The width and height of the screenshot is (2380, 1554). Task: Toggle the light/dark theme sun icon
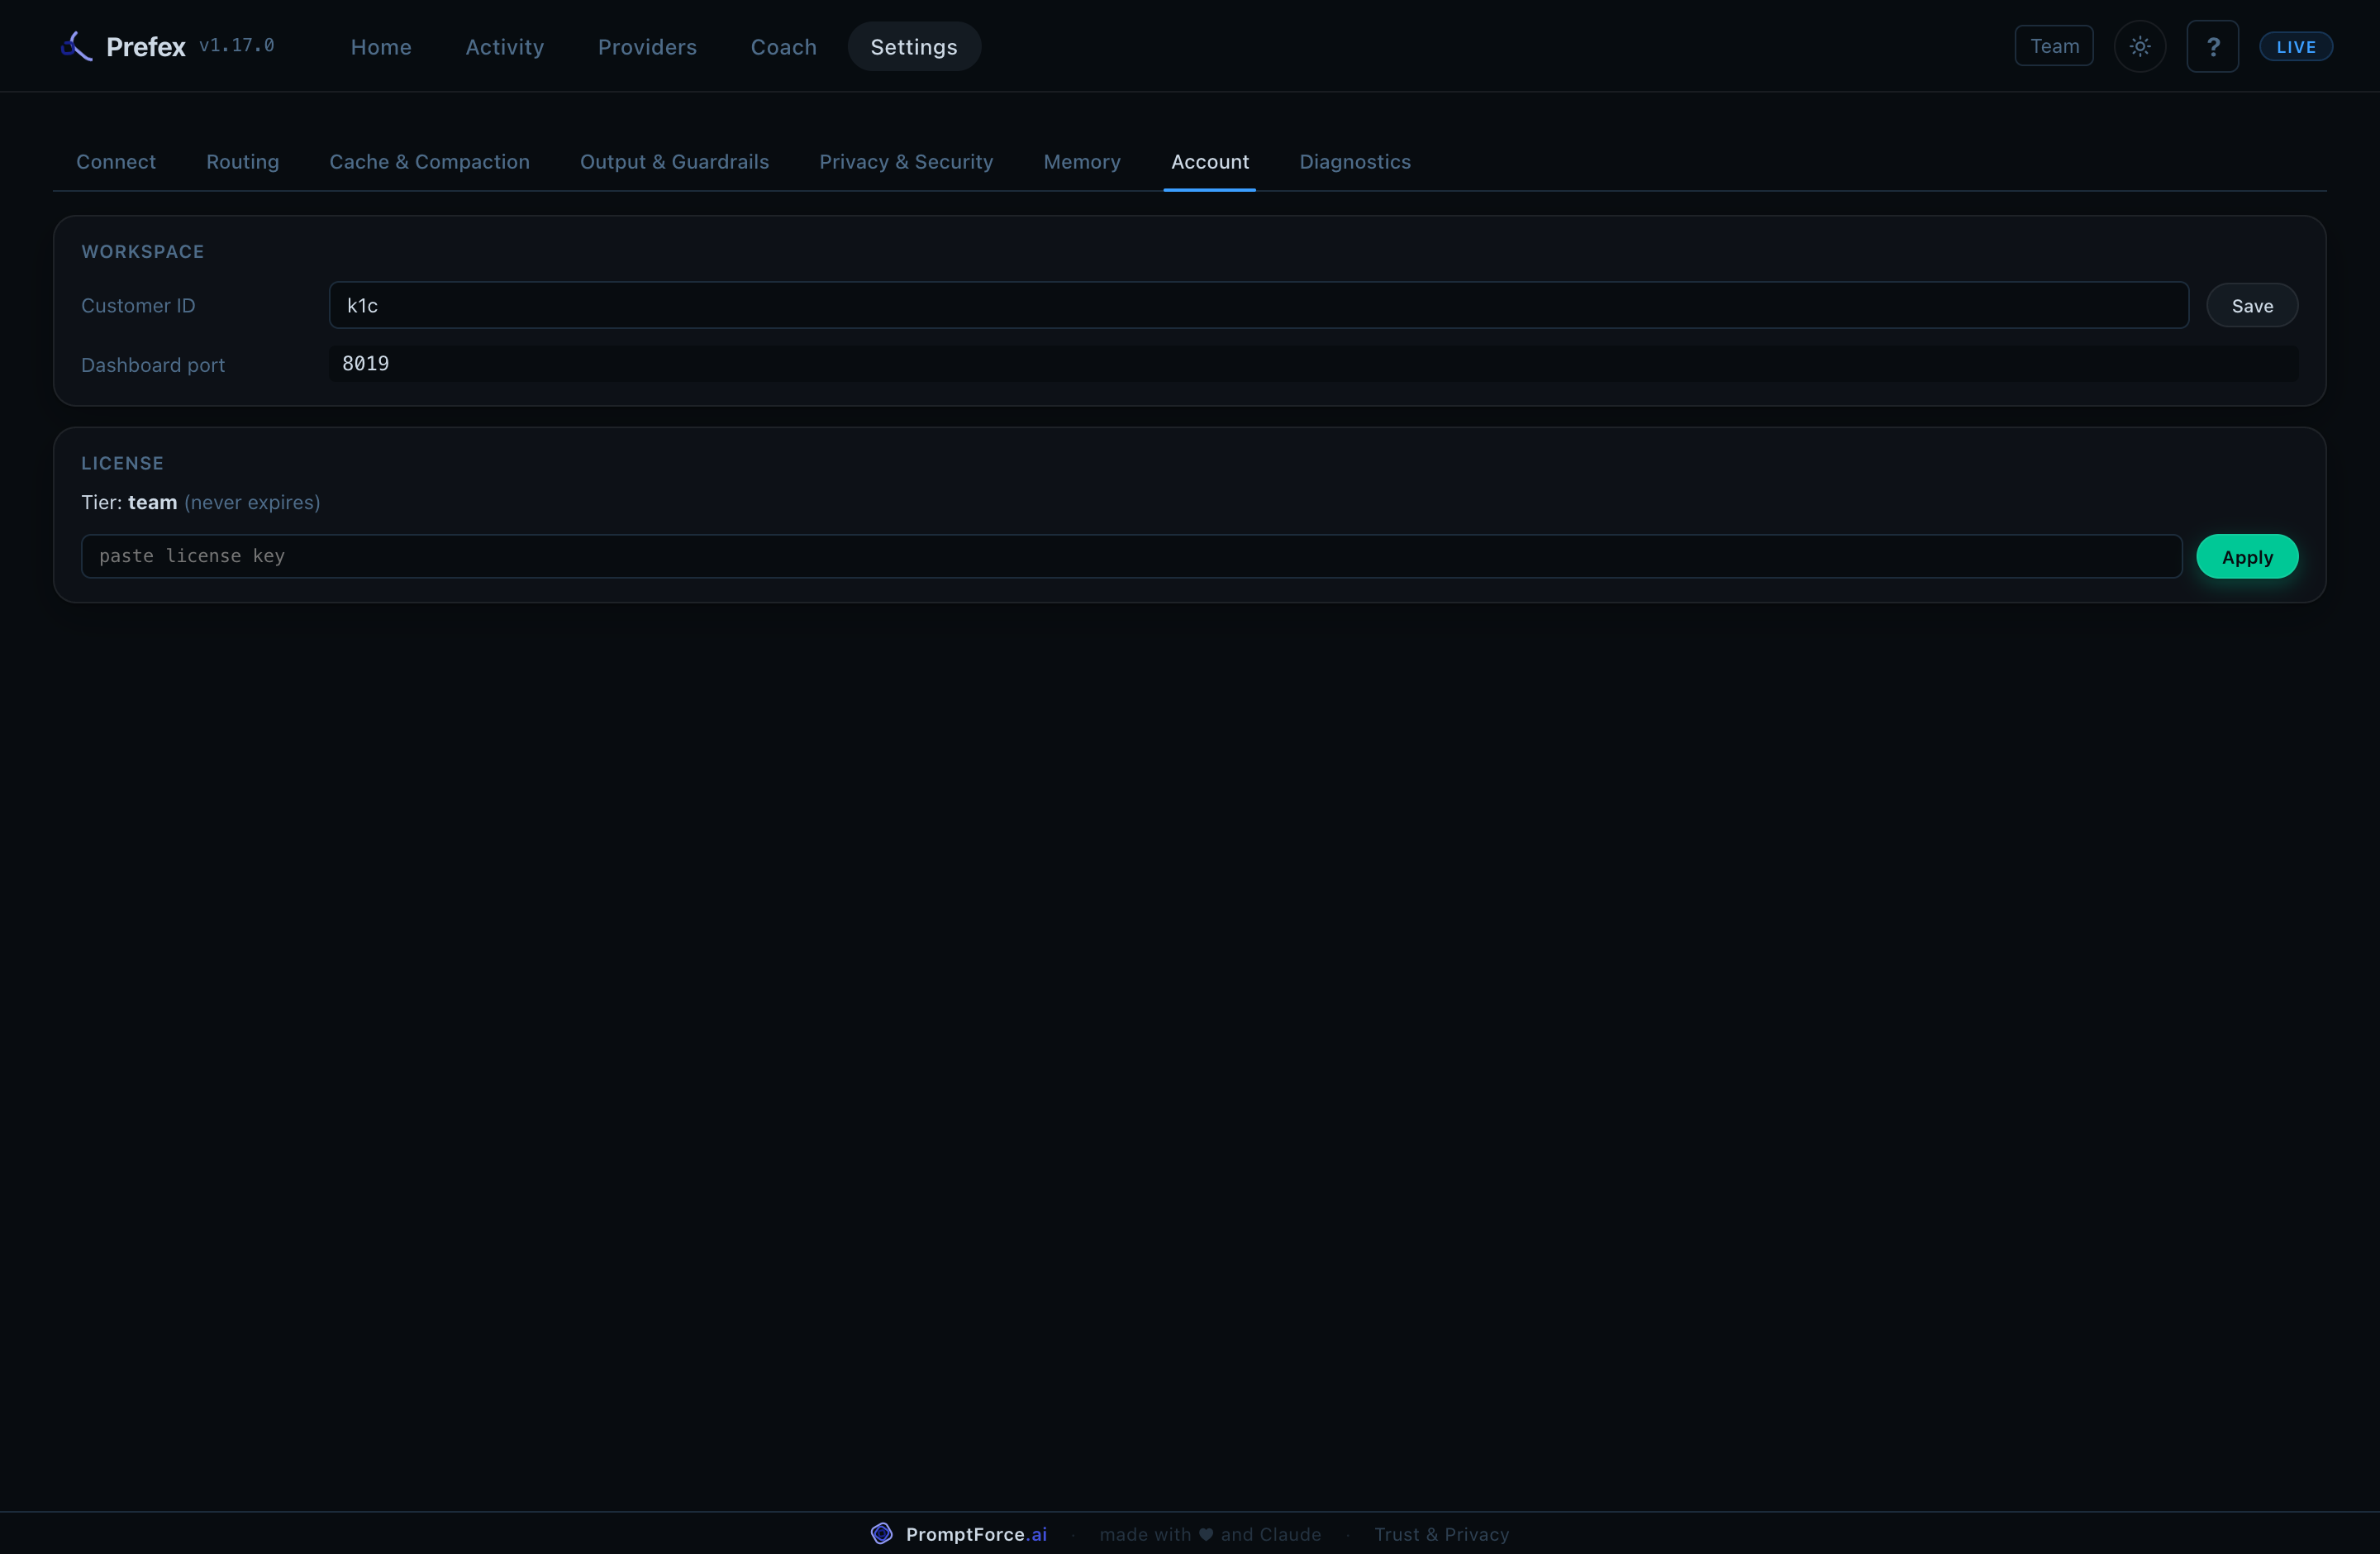click(2140, 46)
